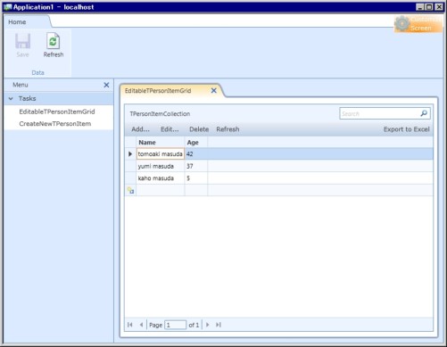Viewport: 447px width, 347px height.
Task: Click the Delete button
Action: click(x=199, y=129)
